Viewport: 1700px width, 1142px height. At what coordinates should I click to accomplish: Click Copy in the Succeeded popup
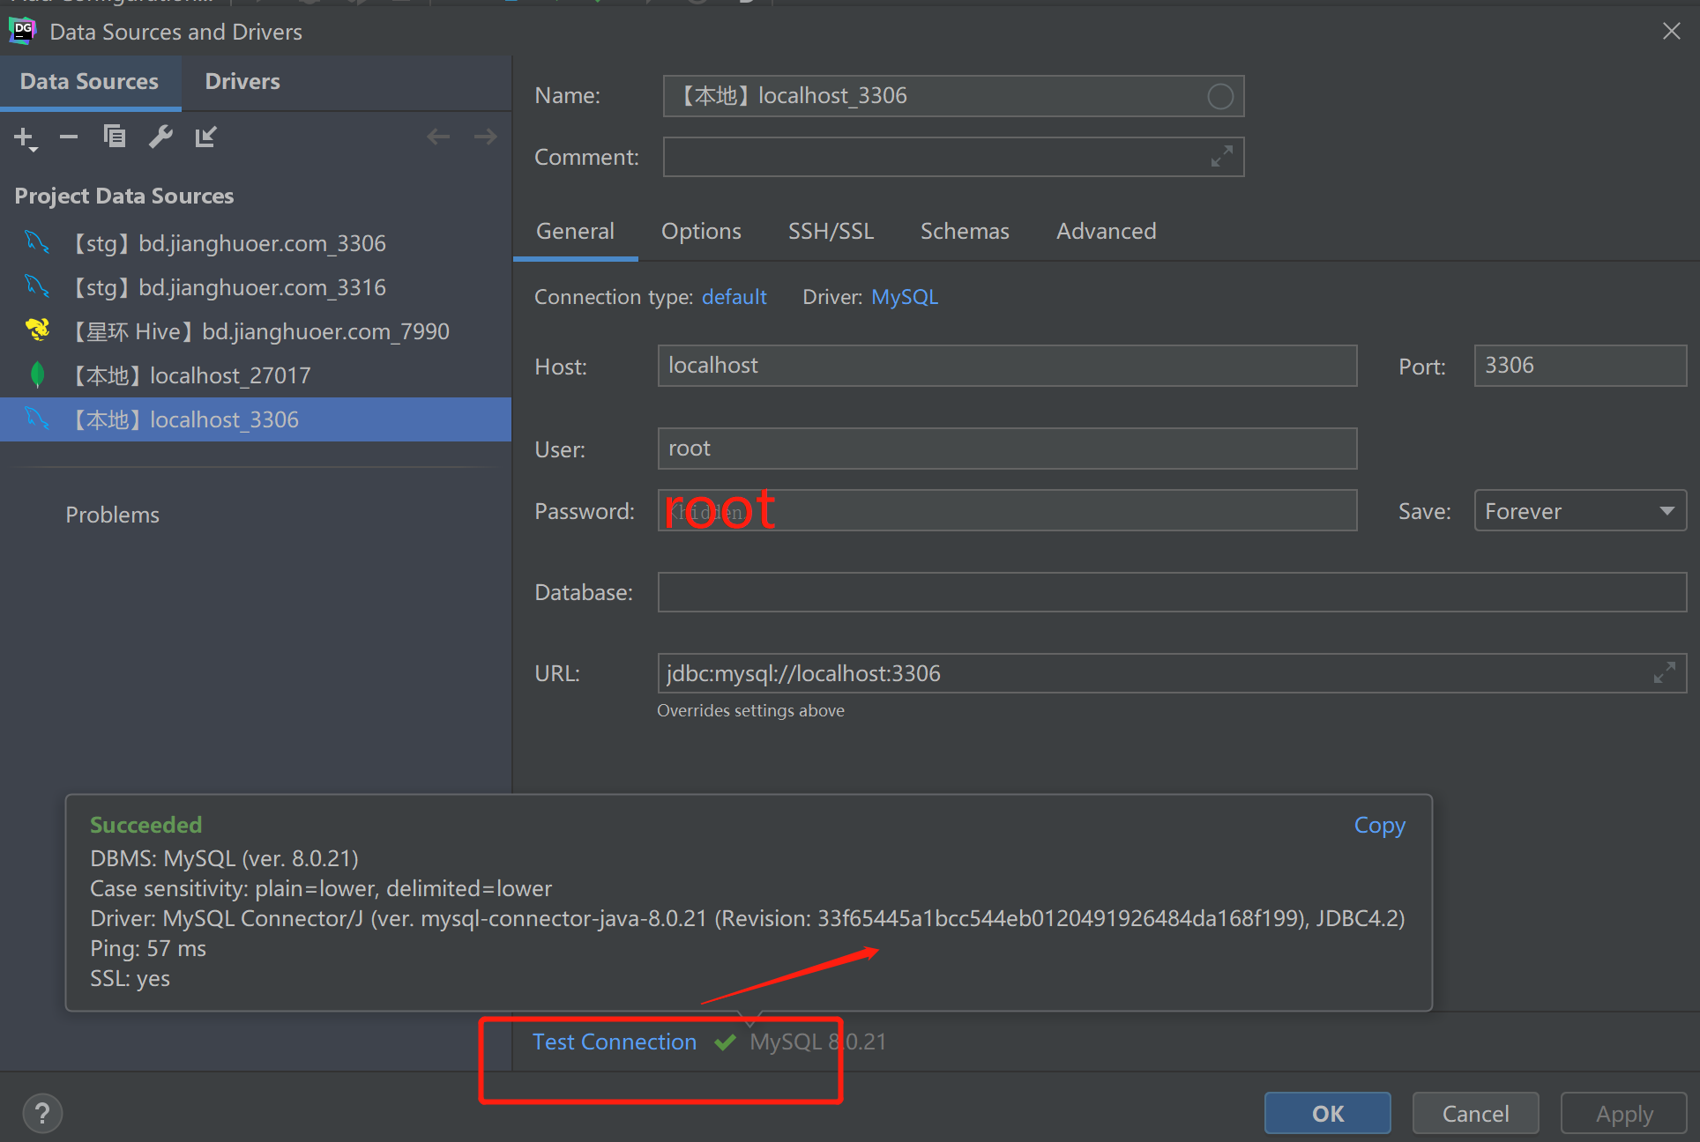(1379, 826)
